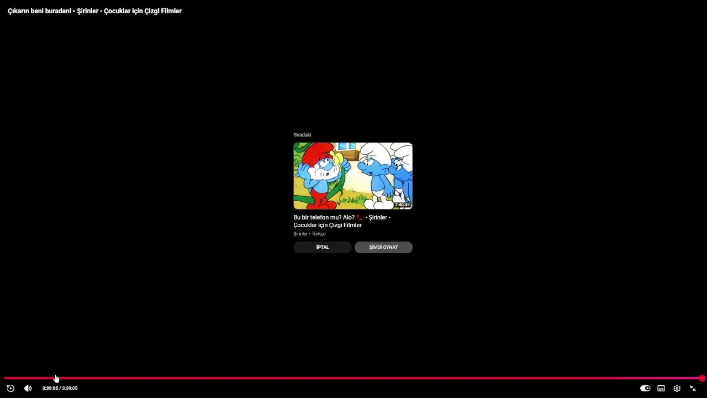Open the next video thumbnail with Smurfs

click(353, 176)
